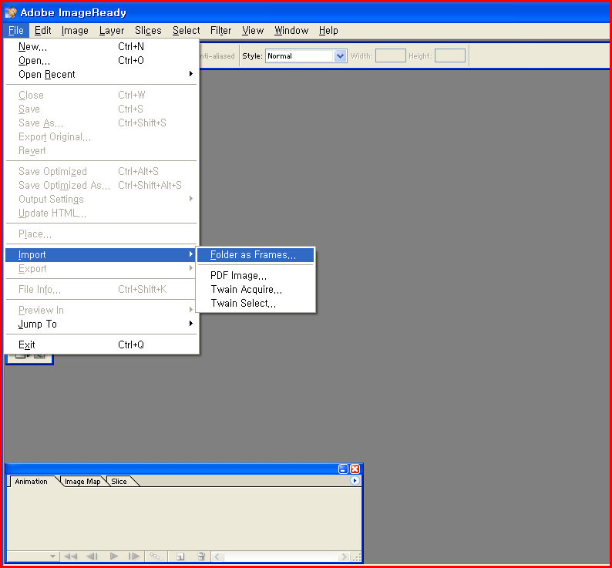
Task: Open Animation panel options menu arrow
Action: point(355,481)
